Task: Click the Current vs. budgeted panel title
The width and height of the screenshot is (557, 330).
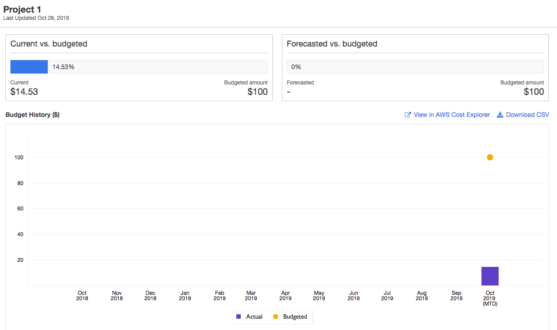Action: 49,44
